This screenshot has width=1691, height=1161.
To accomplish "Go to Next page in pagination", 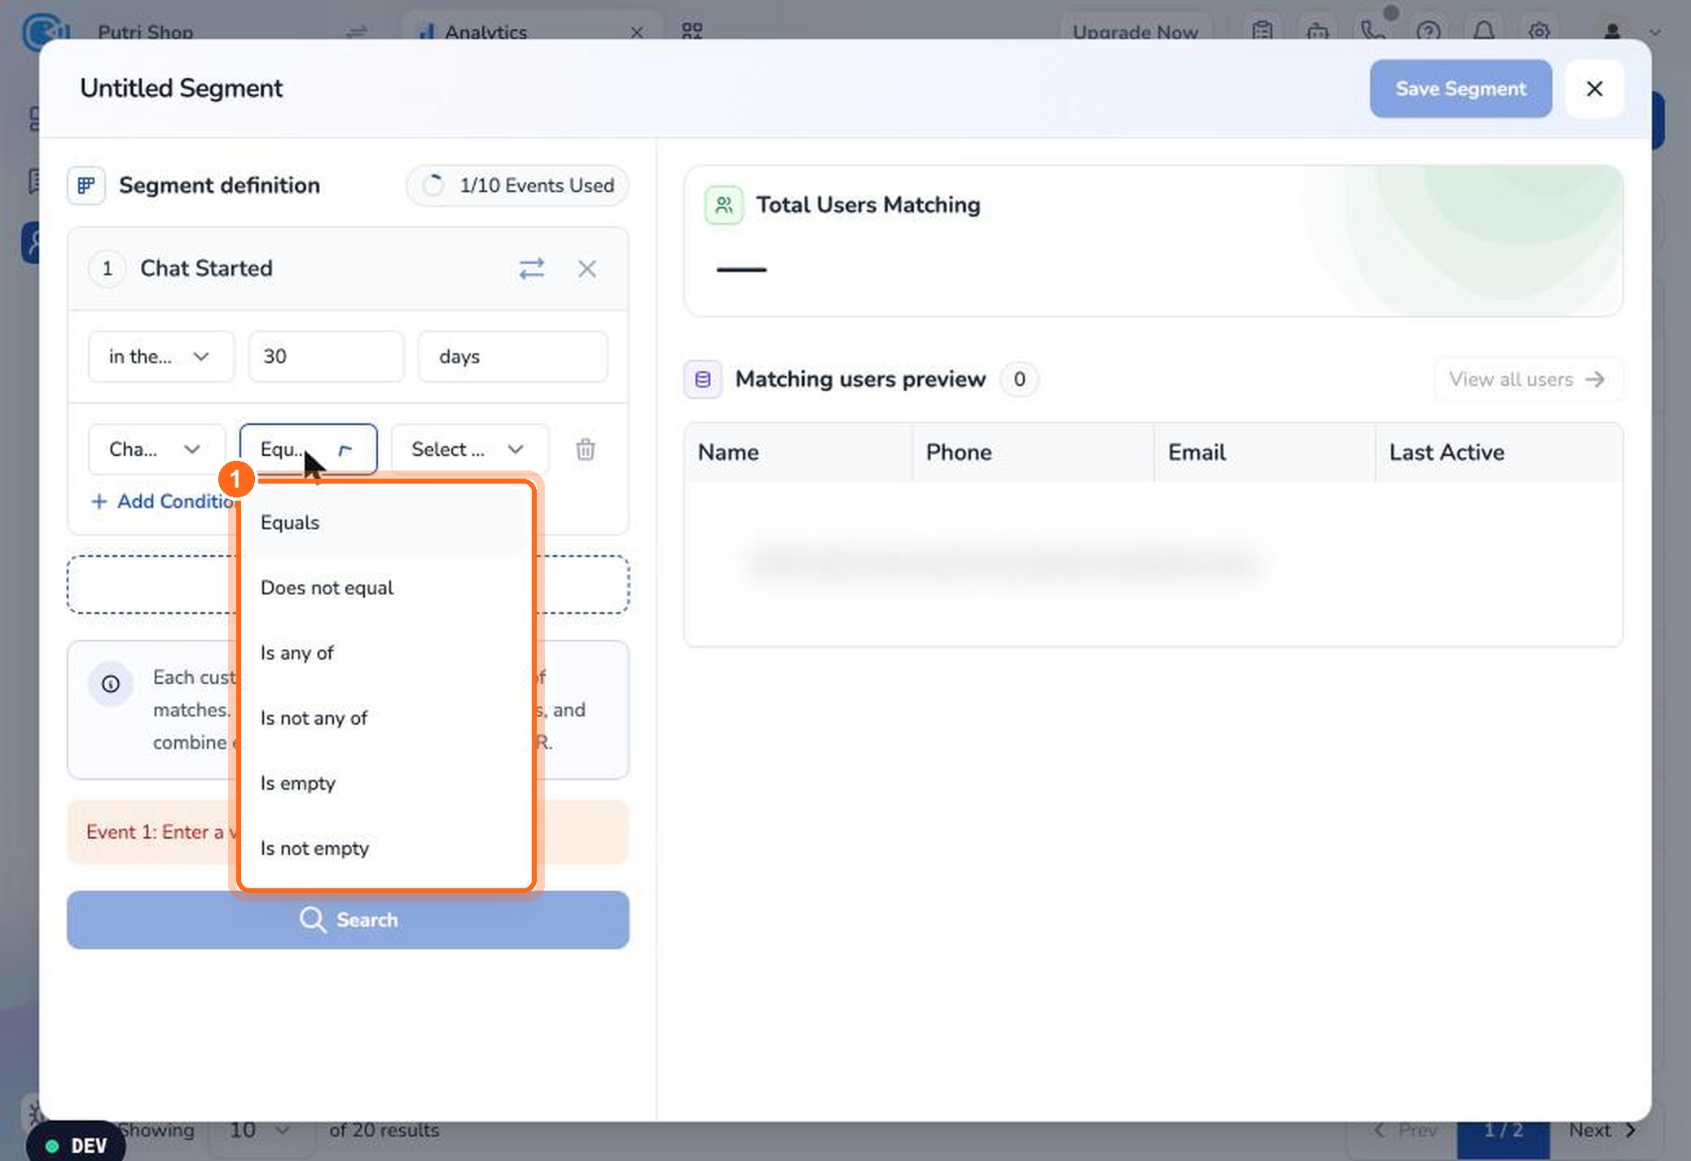I will pos(1602,1130).
